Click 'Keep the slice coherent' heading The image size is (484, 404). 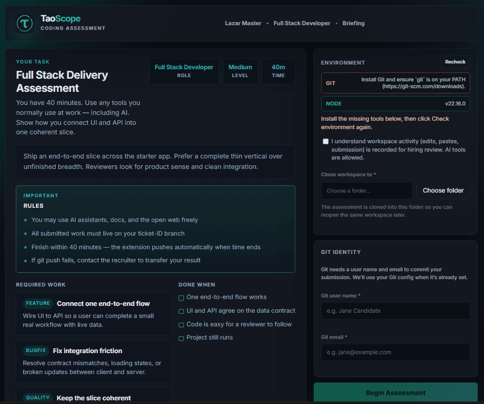click(94, 398)
